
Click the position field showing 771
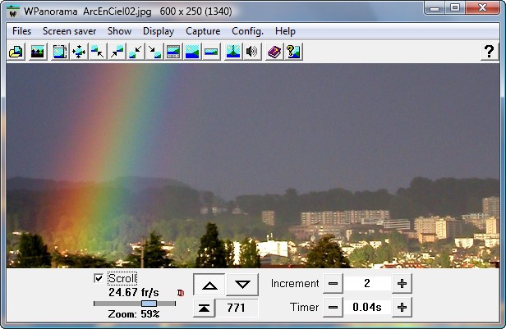pos(237,308)
